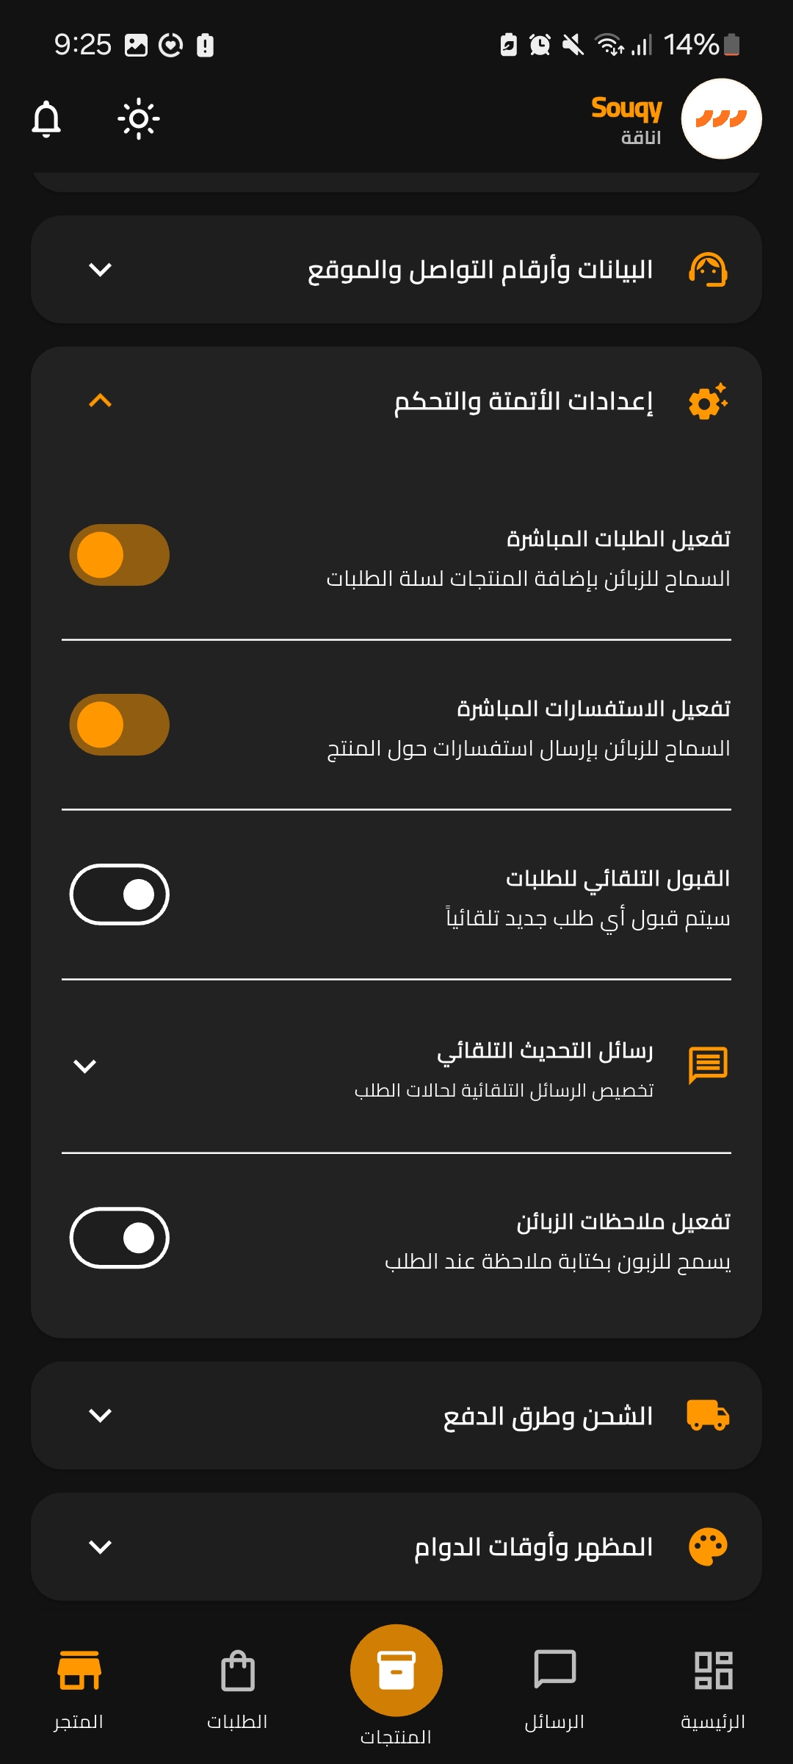Click the shipping truck icon

708,1415
